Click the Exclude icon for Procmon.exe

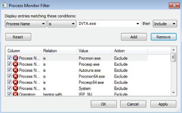point(15,58)
